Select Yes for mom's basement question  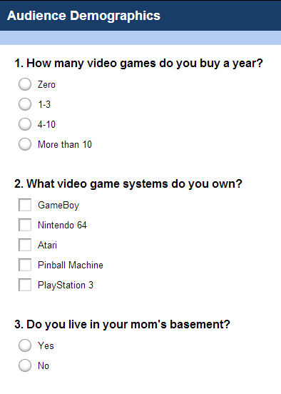[25, 345]
